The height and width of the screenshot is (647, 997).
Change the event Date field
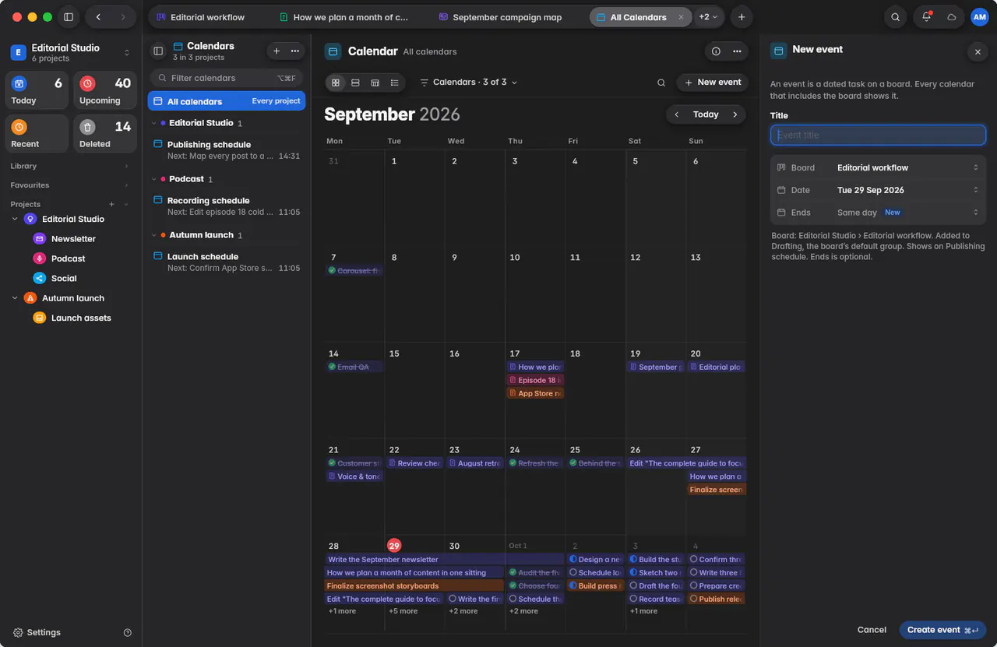(878, 190)
